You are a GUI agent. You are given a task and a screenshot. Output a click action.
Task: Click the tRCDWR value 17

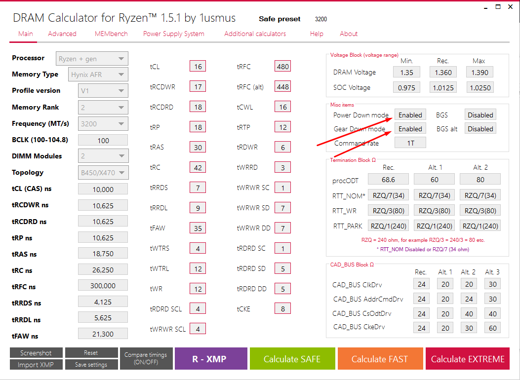coord(198,86)
